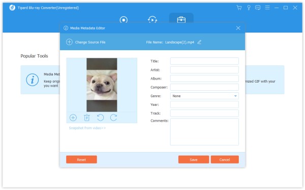This screenshot has height=190, width=305.
Task: Minimize the Tipard Blu-ray Converter window
Action: click(x=277, y=8)
